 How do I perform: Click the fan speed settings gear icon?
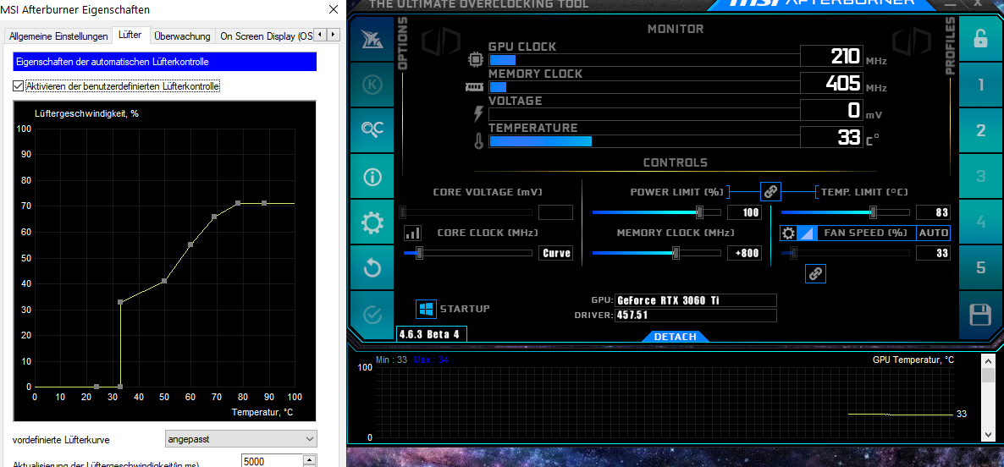pyautogui.click(x=788, y=233)
